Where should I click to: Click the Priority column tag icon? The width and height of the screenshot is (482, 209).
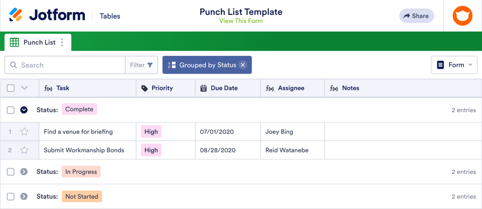145,88
